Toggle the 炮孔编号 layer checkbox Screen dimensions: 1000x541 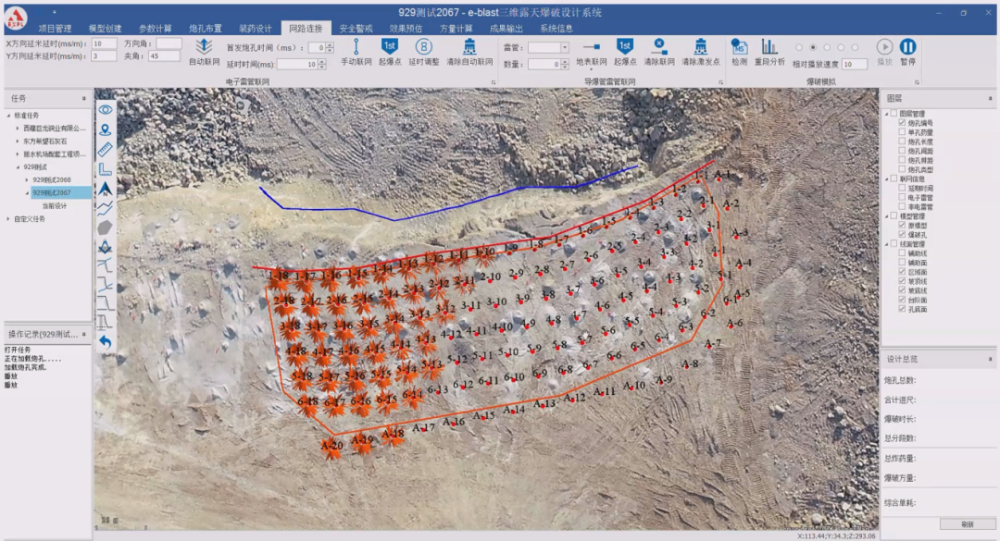click(902, 123)
